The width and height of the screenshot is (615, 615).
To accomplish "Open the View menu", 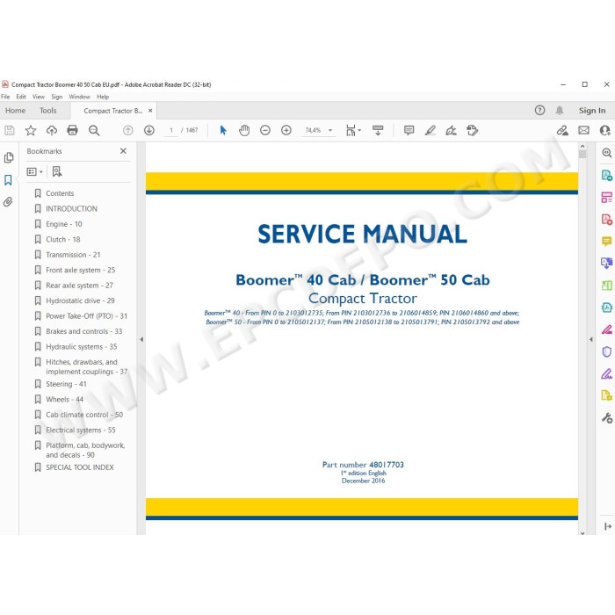I will [39, 97].
